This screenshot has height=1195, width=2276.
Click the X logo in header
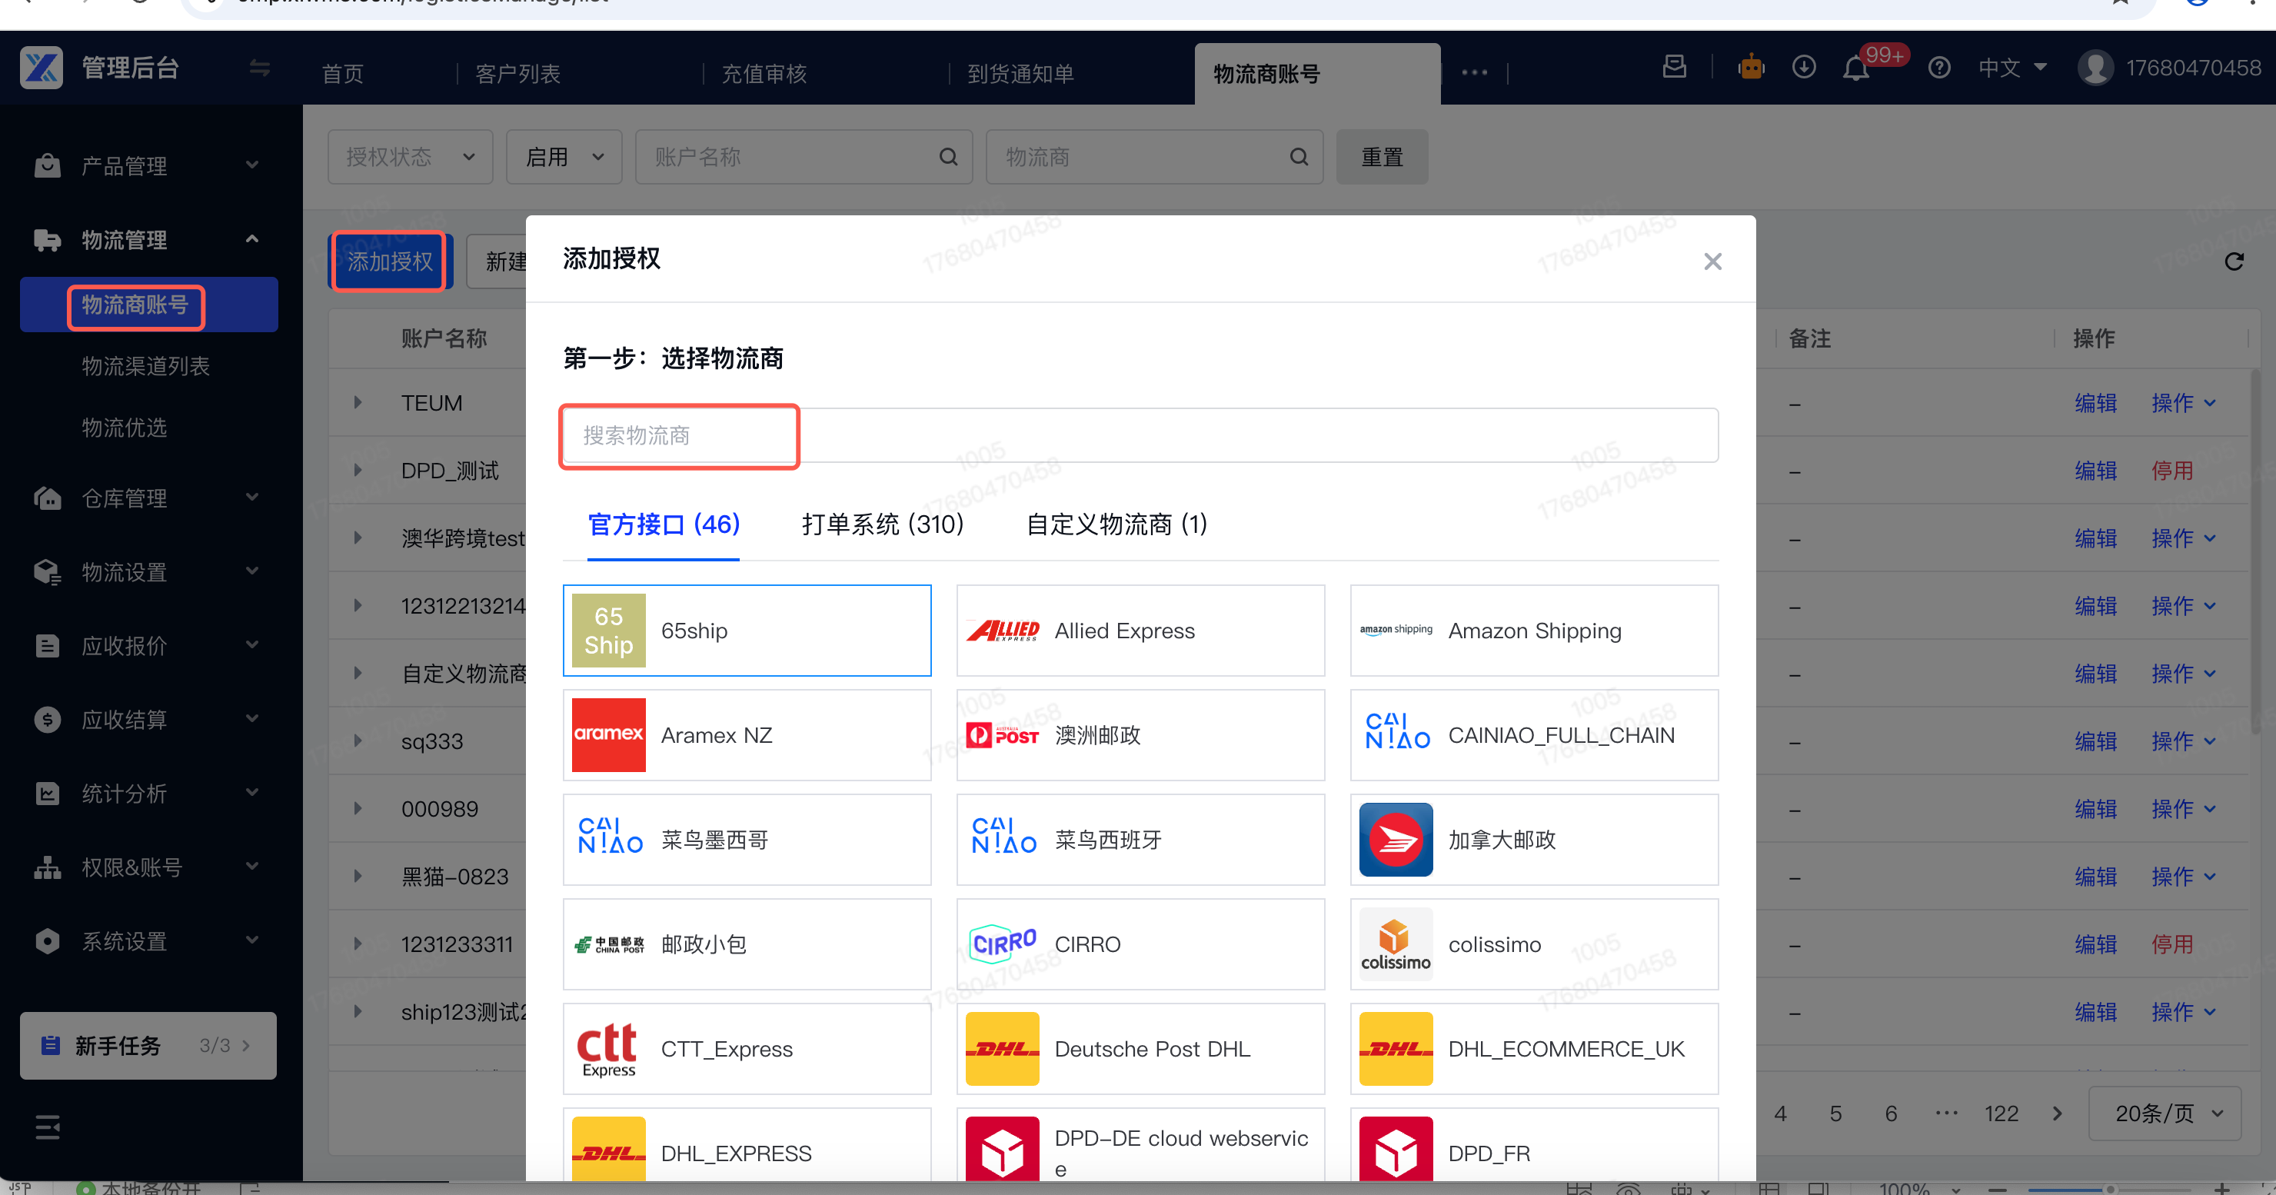click(x=42, y=68)
